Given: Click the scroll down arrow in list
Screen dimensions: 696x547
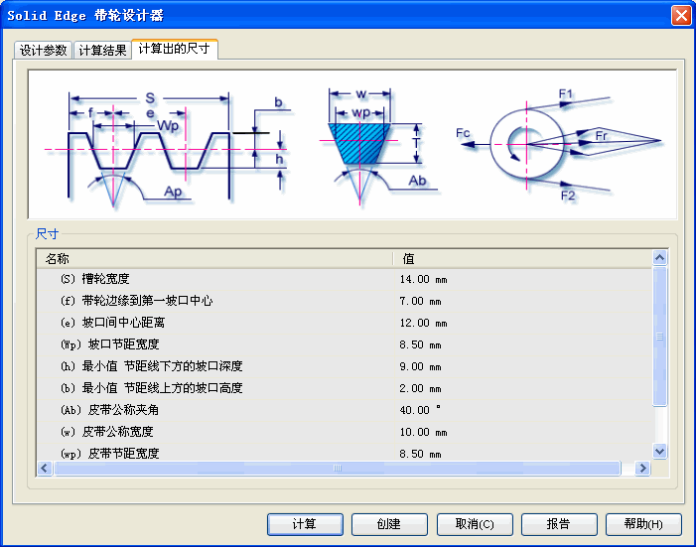Looking at the screenshot, I should [x=660, y=452].
